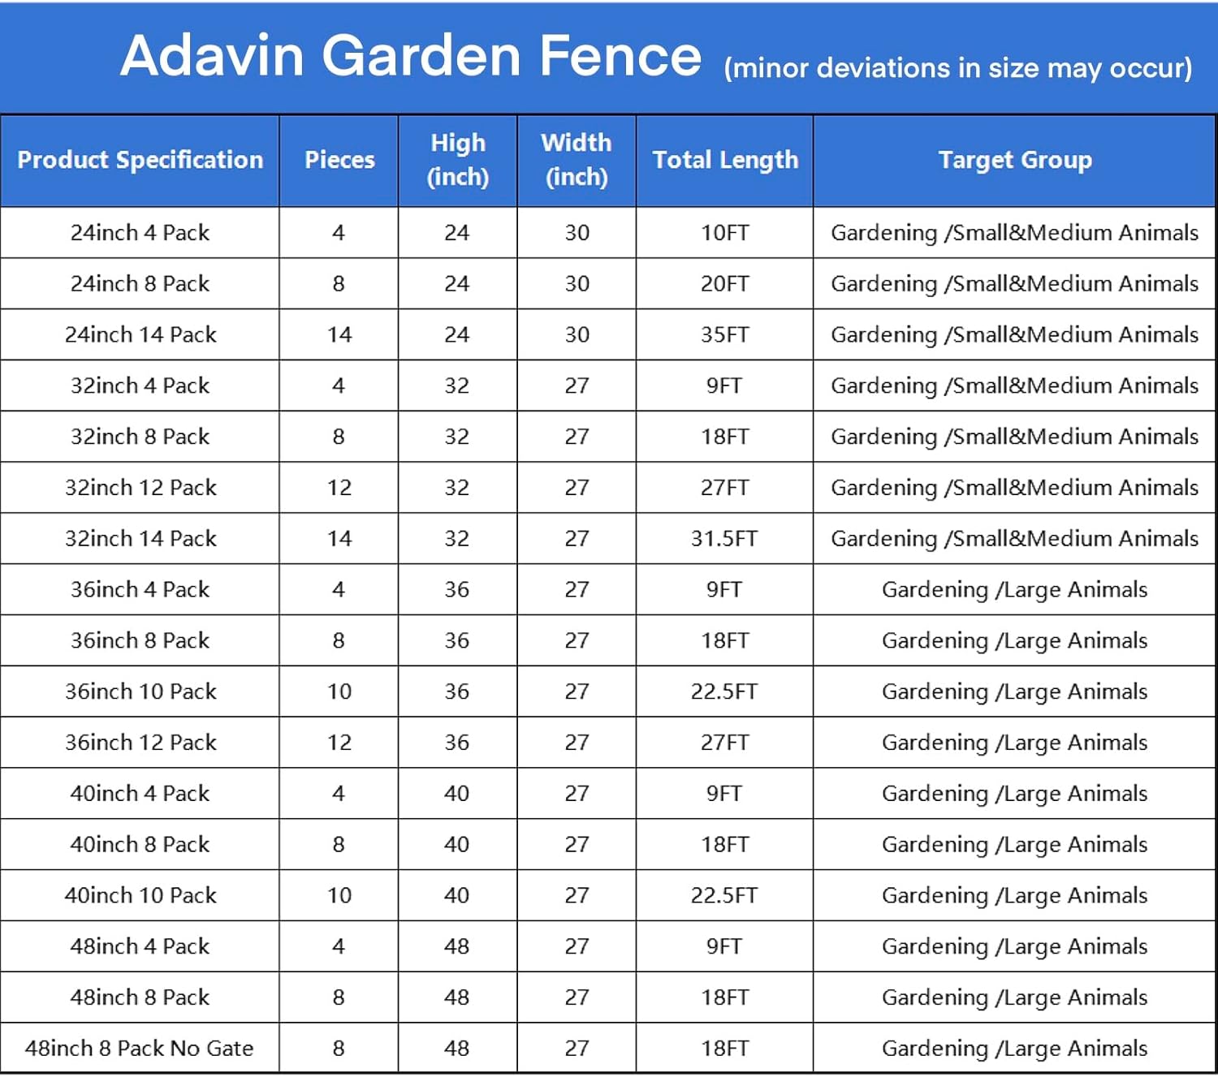The image size is (1218, 1077).
Task: Click the 40inch 10 Pack cell
Action: 140,895
